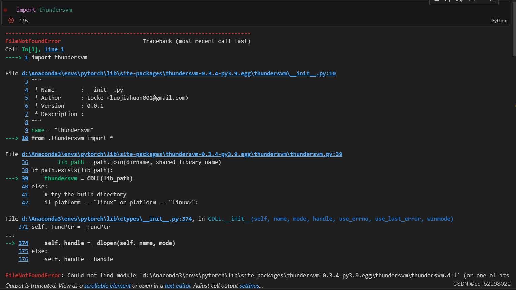Image resolution: width=516 pixels, height=290 pixels.
Task: Click the red cell execution indicator dot
Action: point(5,10)
